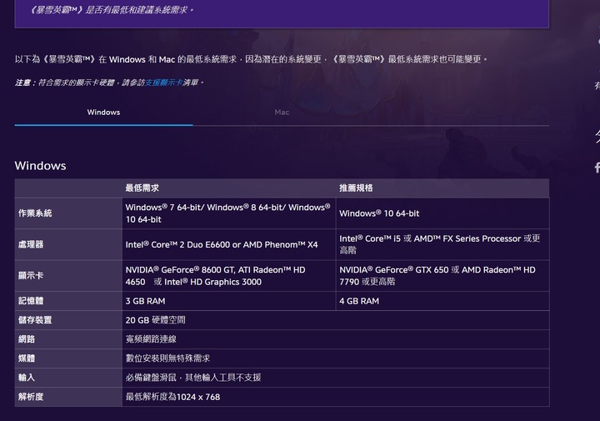Switch to the Windows tab

pyautogui.click(x=103, y=113)
